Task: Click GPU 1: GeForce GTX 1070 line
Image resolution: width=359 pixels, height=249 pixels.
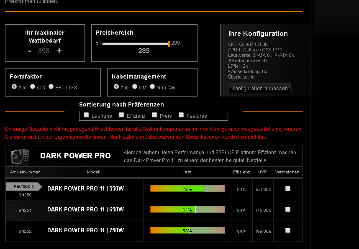Action: (x=255, y=50)
